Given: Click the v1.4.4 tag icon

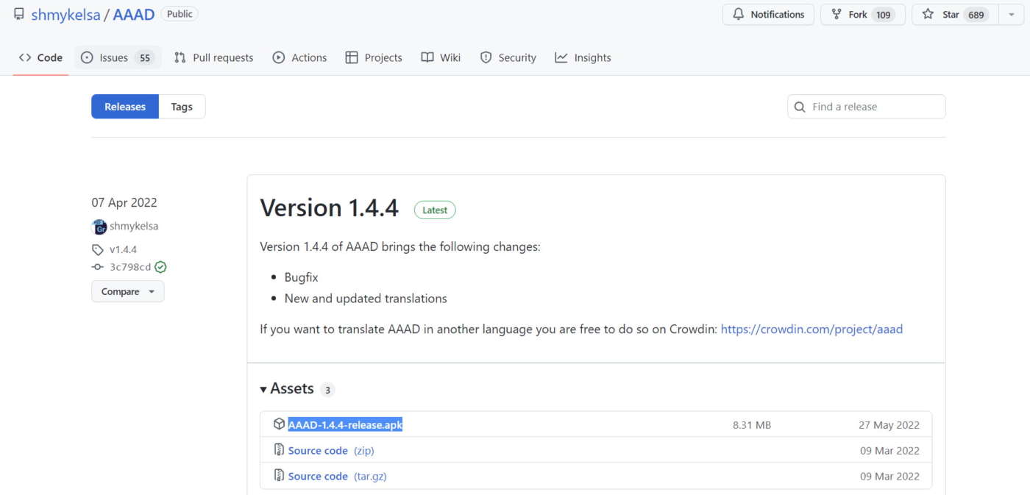Looking at the screenshot, I should pyautogui.click(x=98, y=249).
